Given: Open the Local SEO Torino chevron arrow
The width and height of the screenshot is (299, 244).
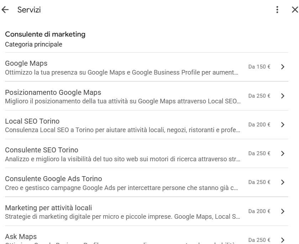Looking at the screenshot, I should pos(283,125).
